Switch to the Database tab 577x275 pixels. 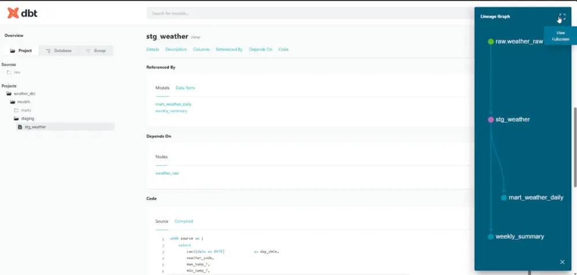(x=59, y=51)
